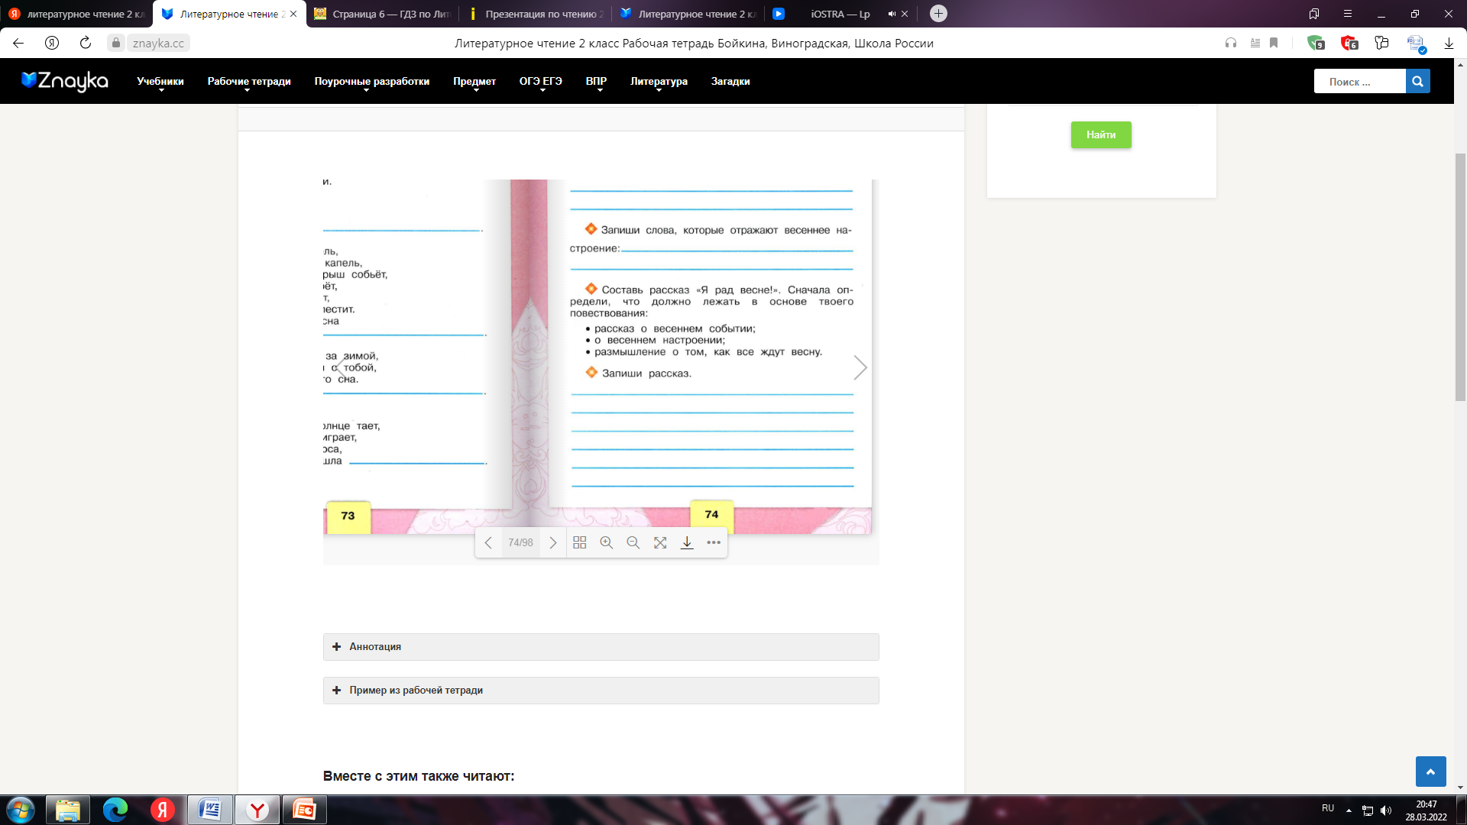Expand the Аннотация section
Viewport: 1467px width, 825px height.
[x=601, y=647]
